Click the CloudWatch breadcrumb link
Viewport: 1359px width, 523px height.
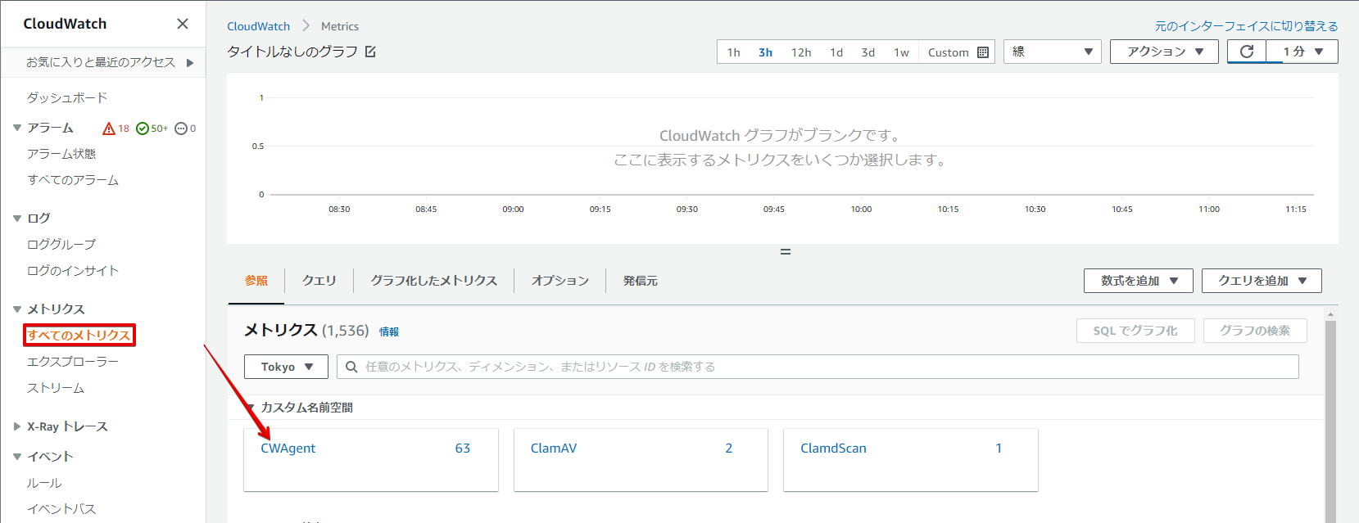tap(258, 26)
